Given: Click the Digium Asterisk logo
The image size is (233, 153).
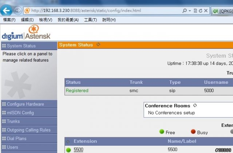Looking at the screenshot, I should (x=26, y=32).
